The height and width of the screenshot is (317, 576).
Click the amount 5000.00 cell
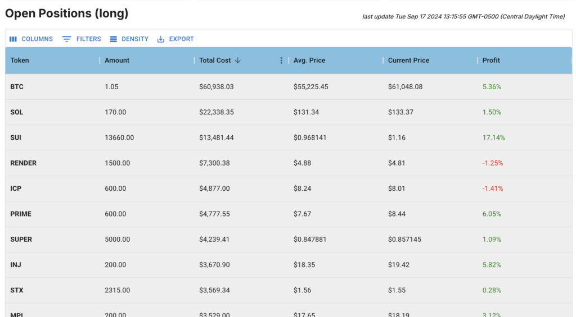[147, 240]
